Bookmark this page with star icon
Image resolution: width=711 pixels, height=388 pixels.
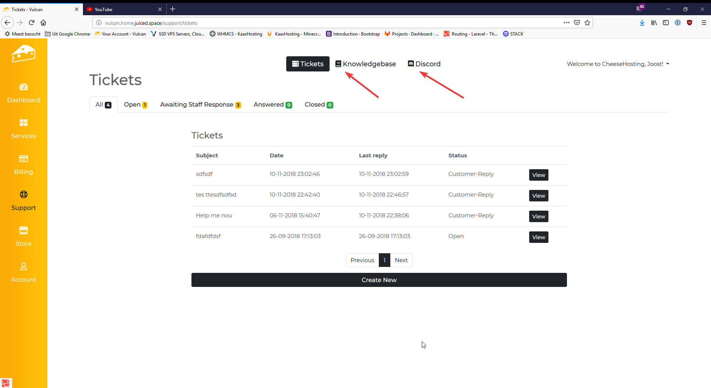click(x=587, y=23)
